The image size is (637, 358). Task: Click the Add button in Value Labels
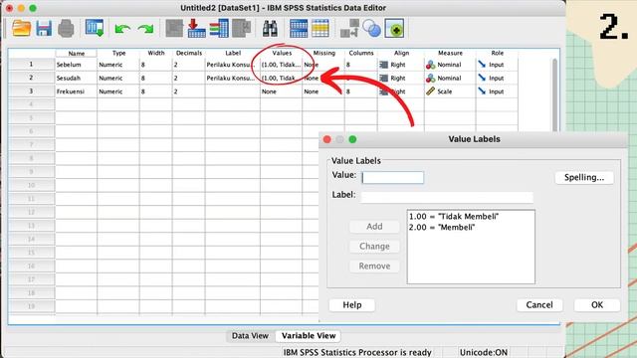click(374, 227)
